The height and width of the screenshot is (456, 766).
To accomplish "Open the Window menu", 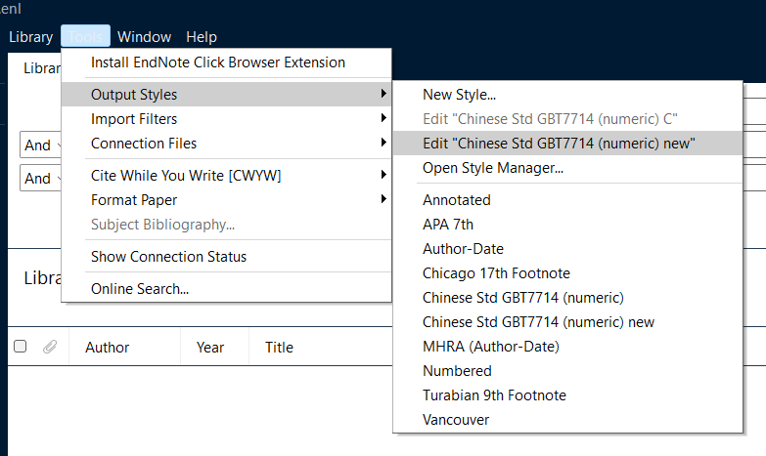I will pos(144,37).
